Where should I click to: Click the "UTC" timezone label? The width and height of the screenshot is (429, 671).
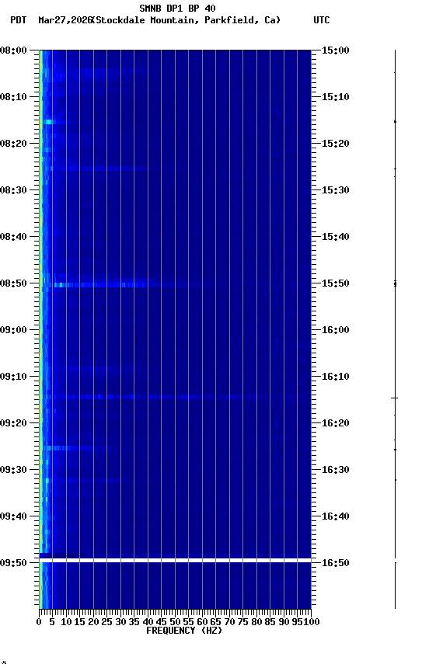[322, 20]
